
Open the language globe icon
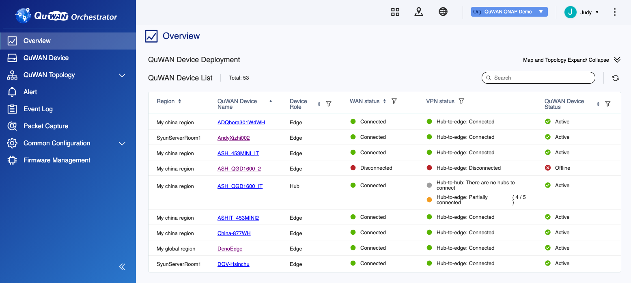443,12
